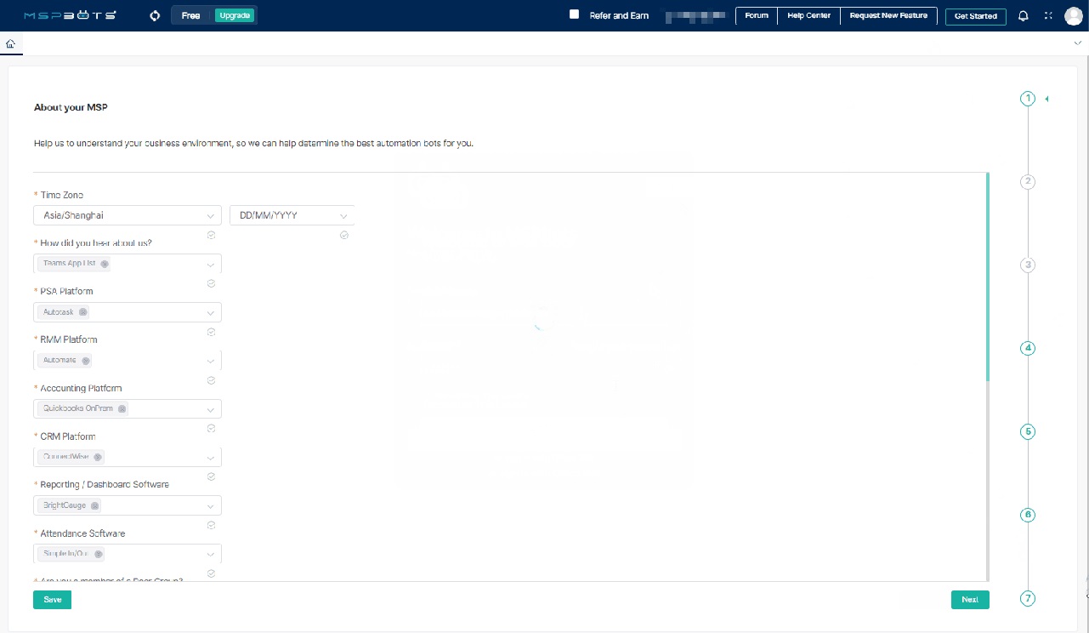This screenshot has height=633, width=1089.
Task: Expand the CRM Platform dropdown
Action: point(211,458)
